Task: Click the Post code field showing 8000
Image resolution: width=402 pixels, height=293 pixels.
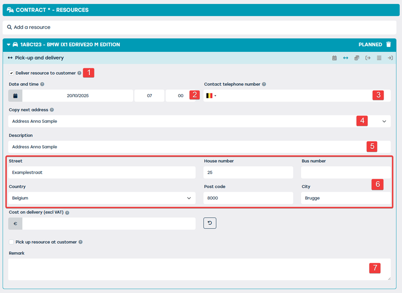Action: click(x=248, y=198)
